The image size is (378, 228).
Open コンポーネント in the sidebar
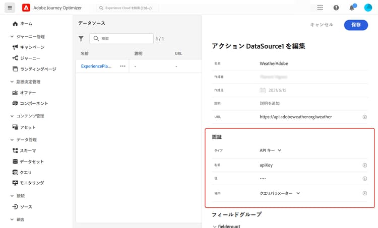click(30, 103)
